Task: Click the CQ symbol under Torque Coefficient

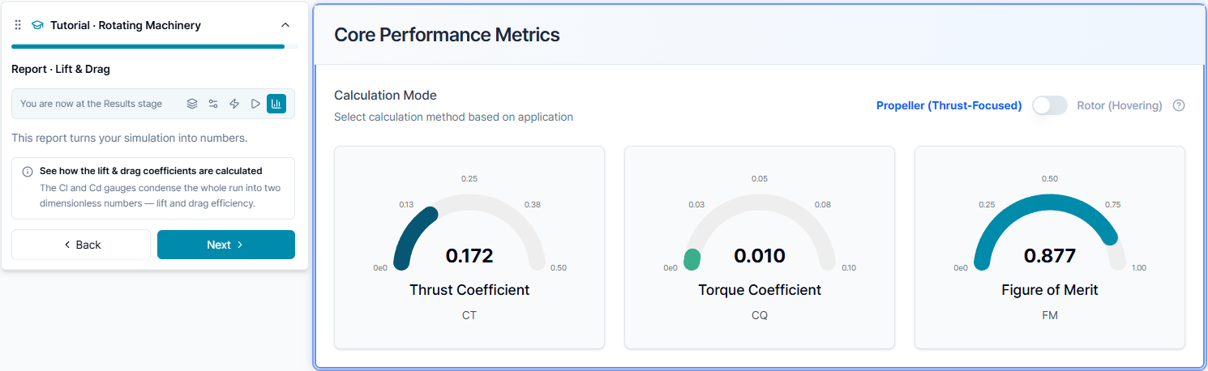Action: coord(760,315)
